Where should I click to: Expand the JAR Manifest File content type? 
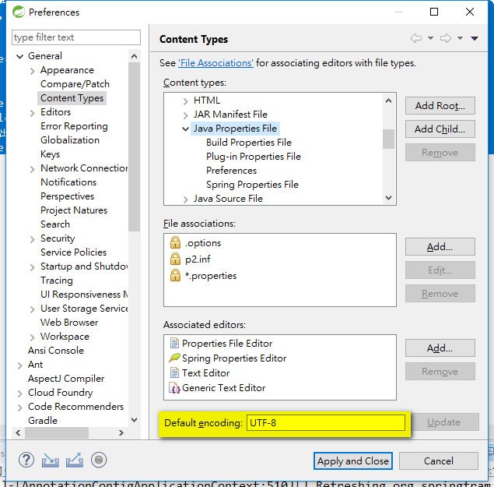tap(186, 115)
